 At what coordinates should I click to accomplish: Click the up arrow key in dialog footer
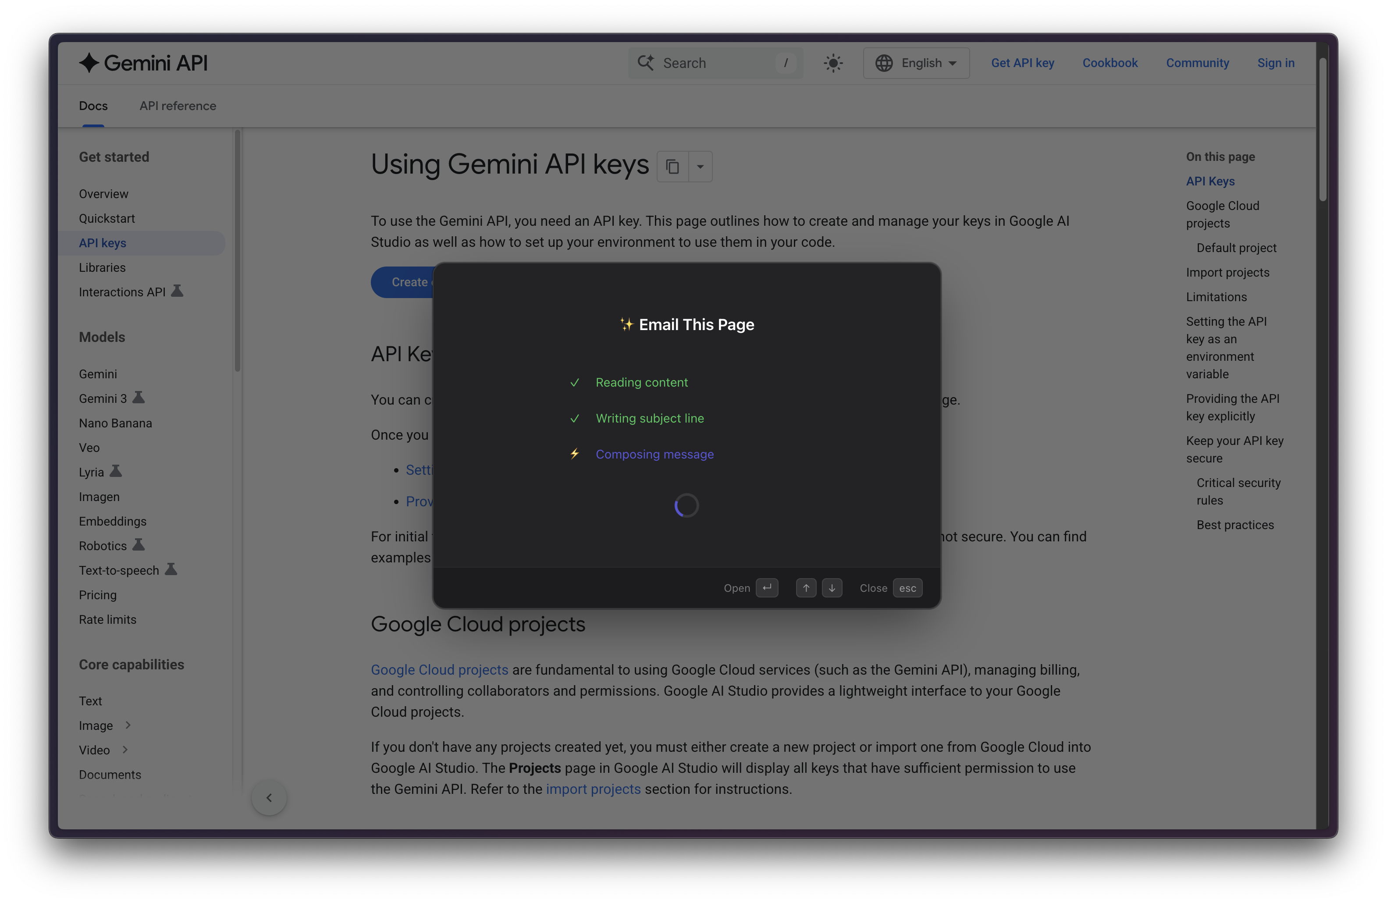point(806,588)
